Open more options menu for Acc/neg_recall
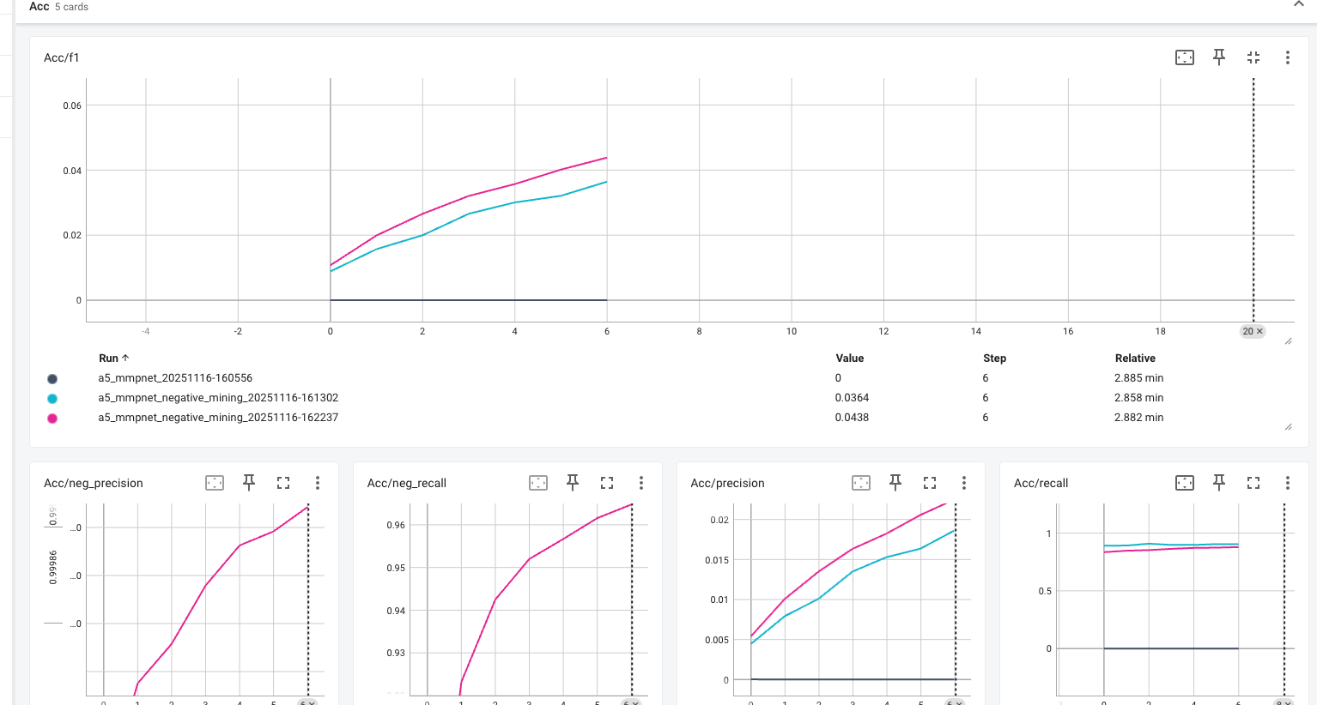Viewport: 1317px width, 705px height. click(641, 483)
